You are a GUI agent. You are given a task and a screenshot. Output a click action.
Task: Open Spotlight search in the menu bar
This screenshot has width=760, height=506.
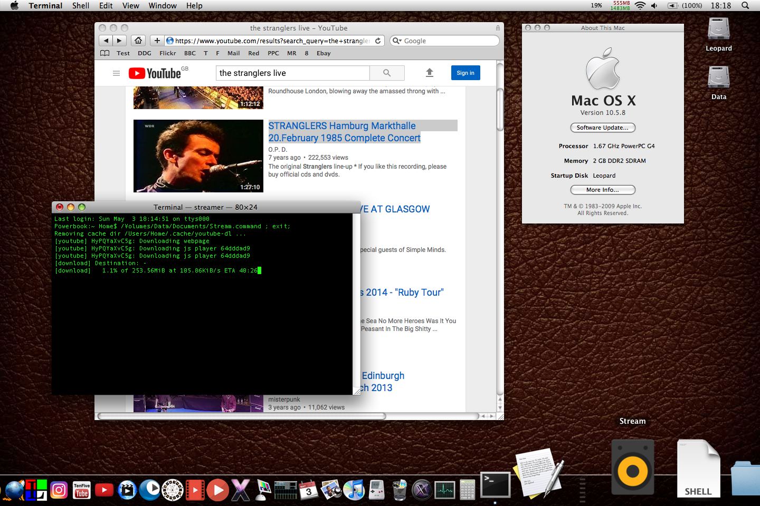click(745, 5)
